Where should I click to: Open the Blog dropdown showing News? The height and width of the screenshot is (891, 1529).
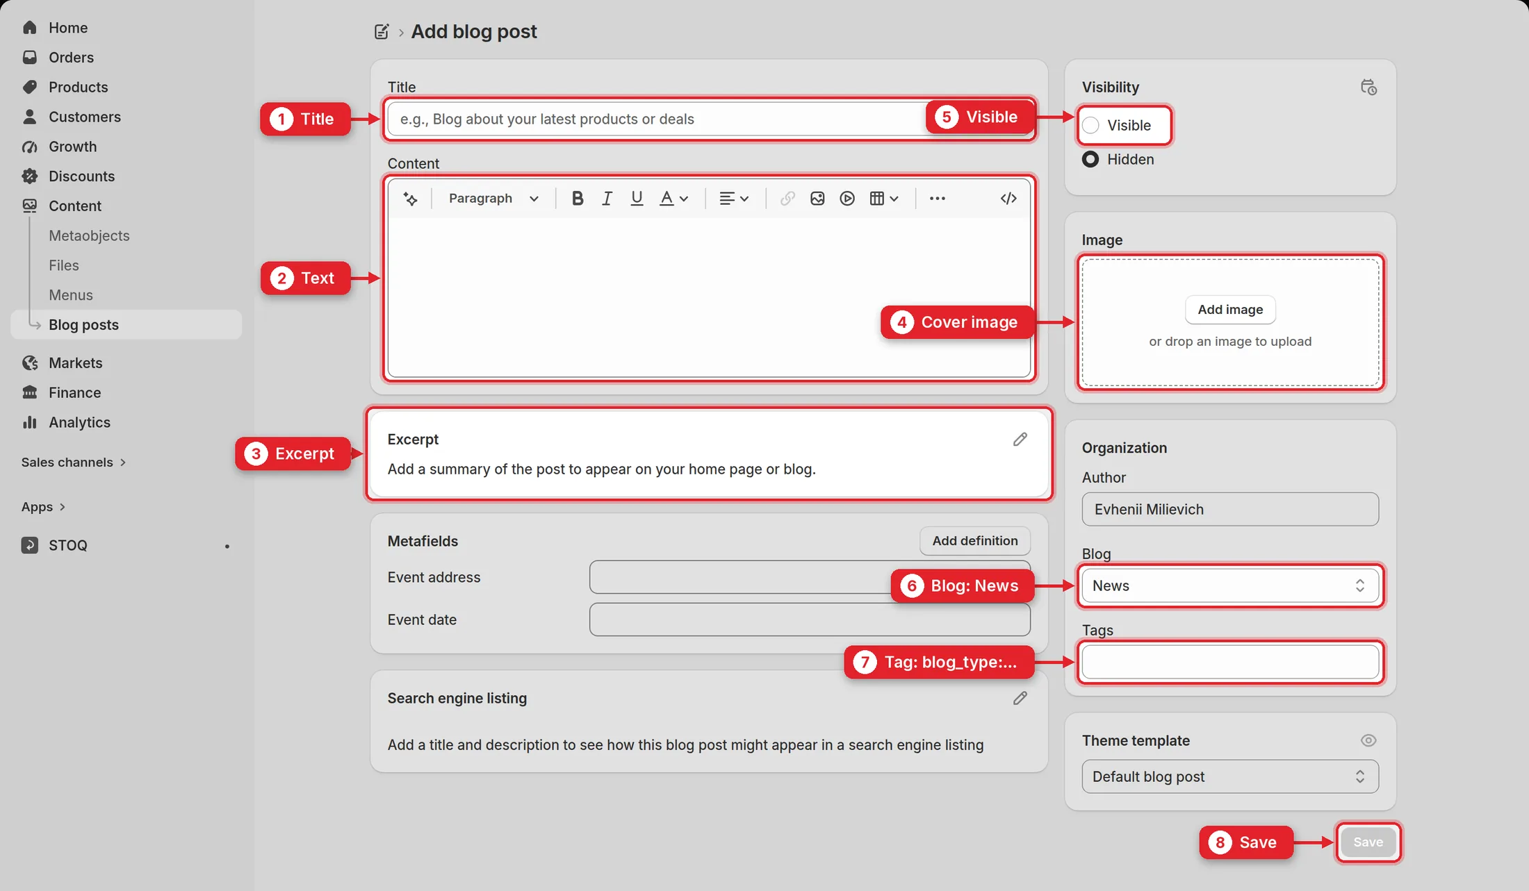[x=1230, y=585]
